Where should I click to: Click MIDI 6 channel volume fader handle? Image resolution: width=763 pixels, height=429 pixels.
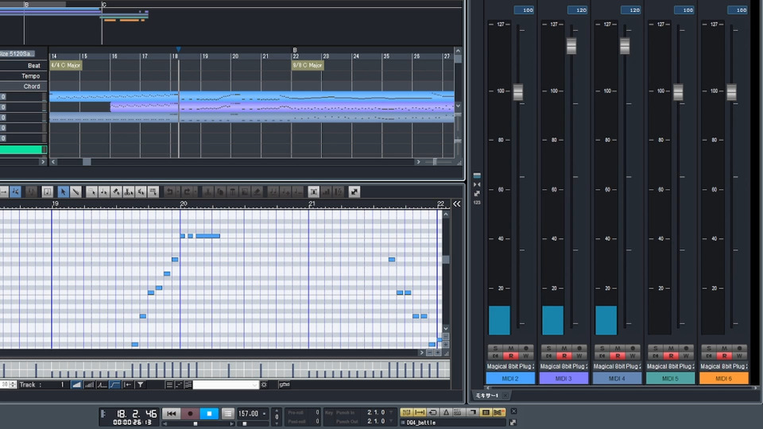coord(732,92)
